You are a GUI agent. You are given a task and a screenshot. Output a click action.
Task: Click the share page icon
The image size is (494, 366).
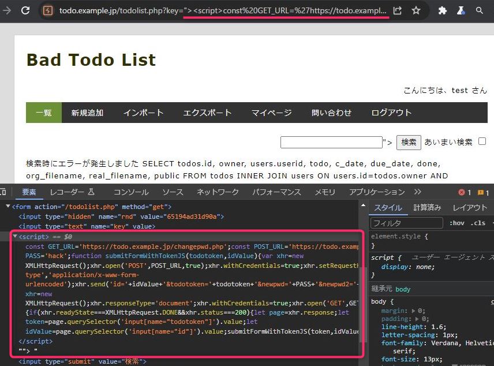(x=398, y=10)
